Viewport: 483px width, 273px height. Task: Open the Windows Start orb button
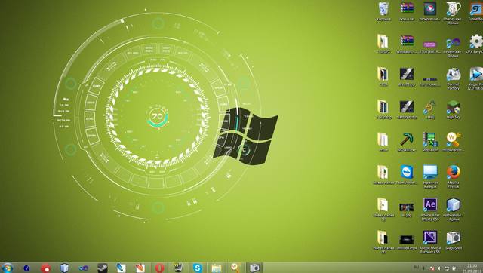(8, 268)
